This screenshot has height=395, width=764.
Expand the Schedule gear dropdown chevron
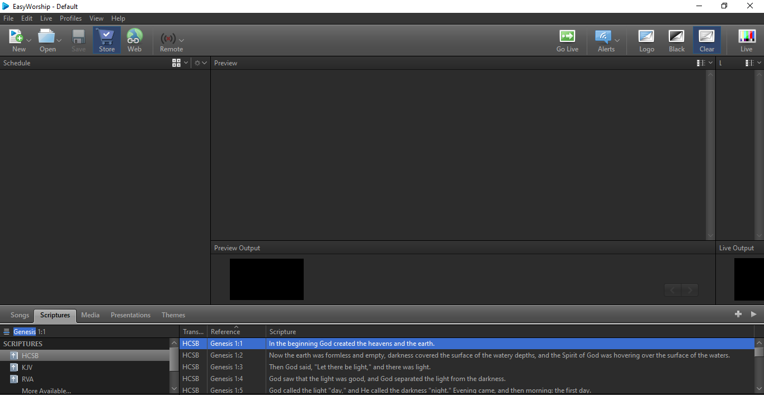[x=205, y=63]
